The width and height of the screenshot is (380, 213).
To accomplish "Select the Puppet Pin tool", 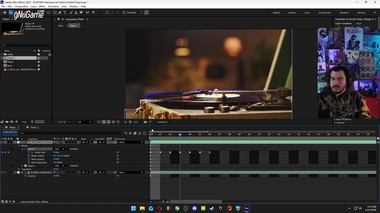I will tap(93, 12).
